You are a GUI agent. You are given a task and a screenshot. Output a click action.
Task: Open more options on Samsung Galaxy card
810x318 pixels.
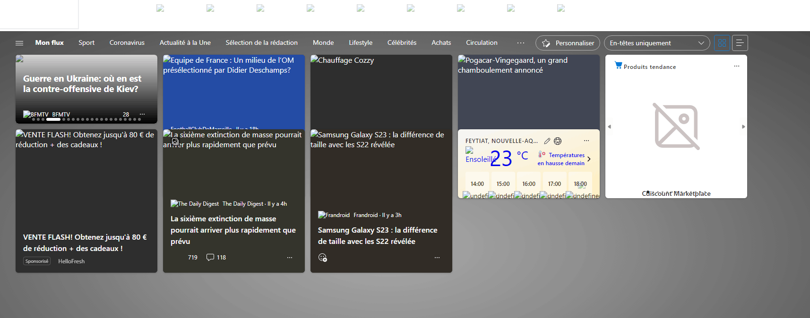(437, 258)
